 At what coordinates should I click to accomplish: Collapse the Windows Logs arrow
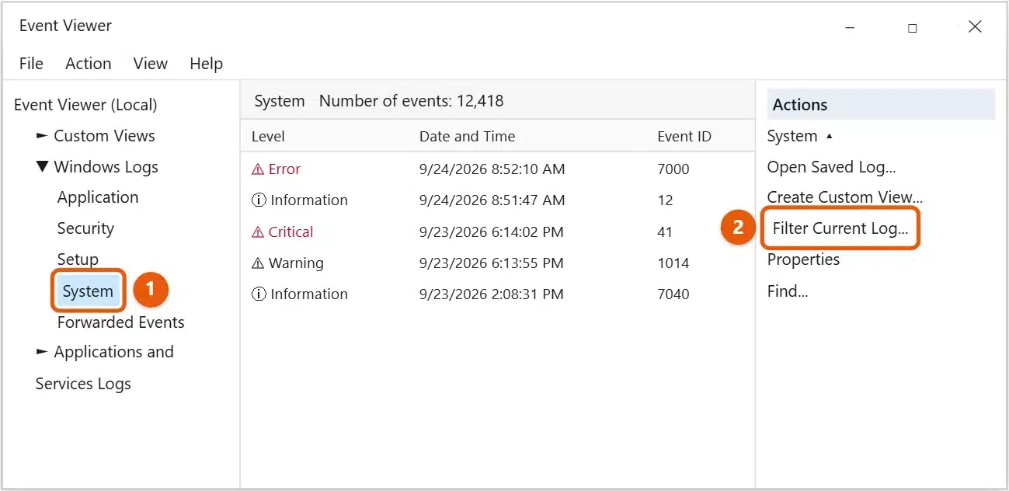point(42,166)
